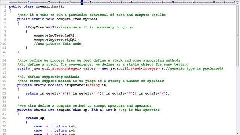Click the comment 'we also define a compute method'
Viewport: 240px width, 135px height.
coord(84,106)
